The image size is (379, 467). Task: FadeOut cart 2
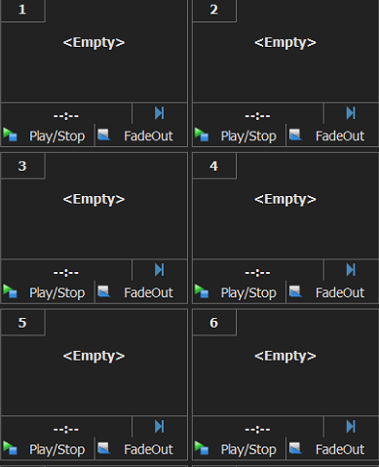click(332, 136)
